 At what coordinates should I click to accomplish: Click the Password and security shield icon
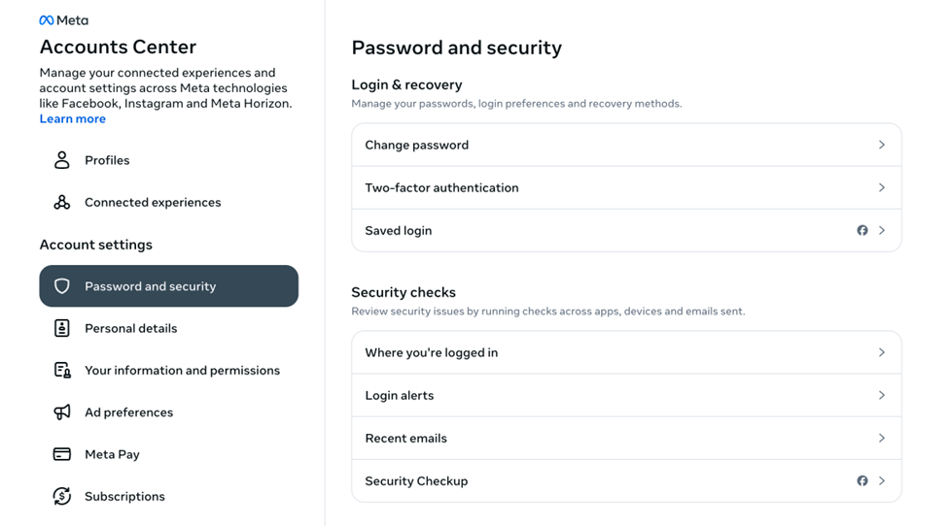click(62, 286)
